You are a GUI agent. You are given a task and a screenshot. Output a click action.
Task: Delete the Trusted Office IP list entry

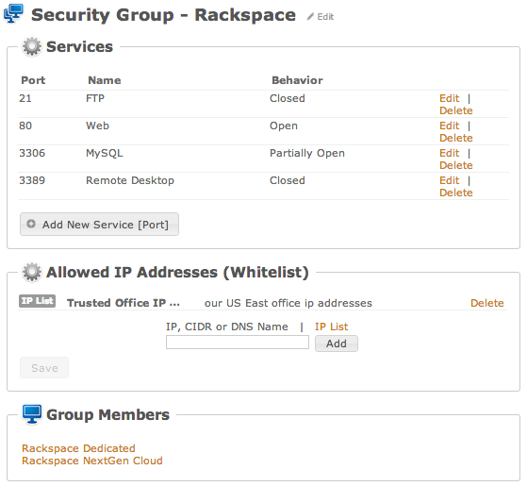pos(486,303)
